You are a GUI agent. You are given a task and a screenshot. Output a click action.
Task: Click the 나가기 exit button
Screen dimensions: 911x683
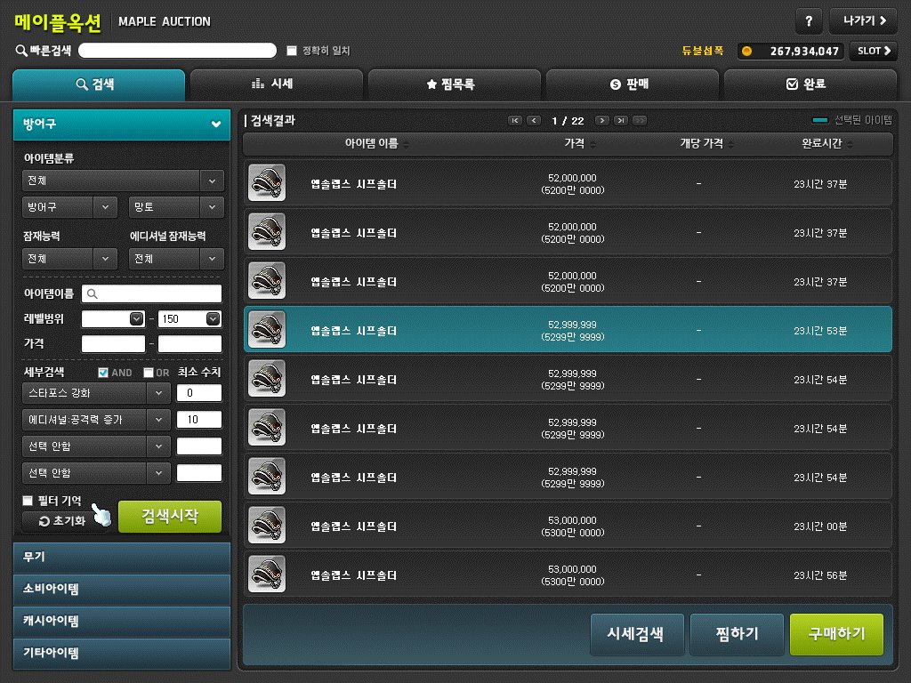[x=863, y=21]
